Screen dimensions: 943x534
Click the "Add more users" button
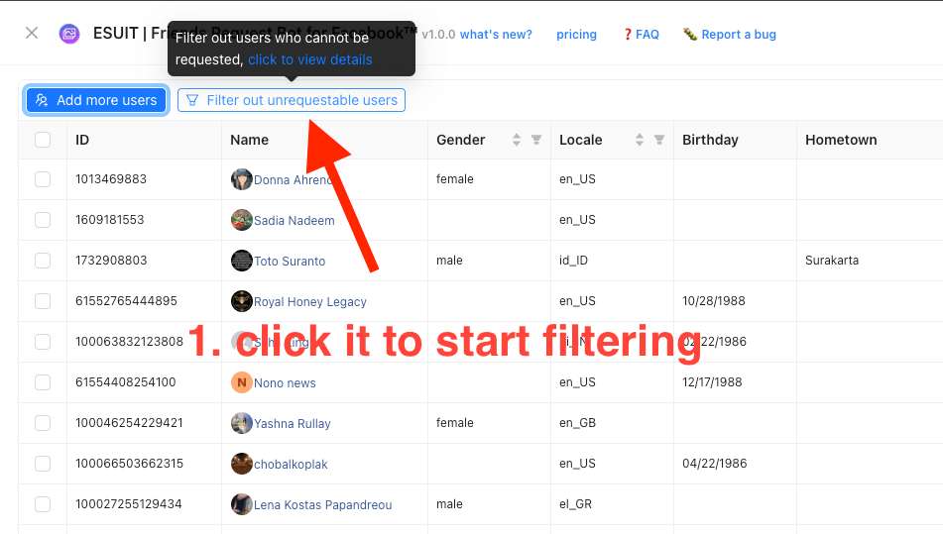96,100
